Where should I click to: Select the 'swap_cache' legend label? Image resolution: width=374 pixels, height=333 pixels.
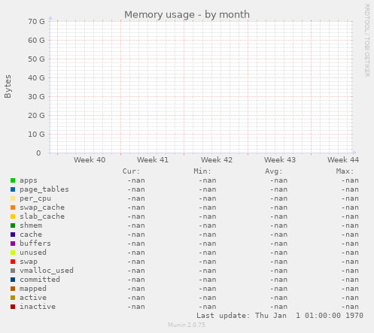(x=42, y=207)
